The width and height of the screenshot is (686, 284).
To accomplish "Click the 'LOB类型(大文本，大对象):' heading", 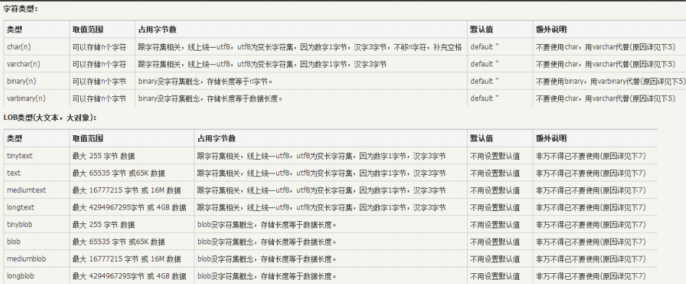I will click(x=50, y=118).
